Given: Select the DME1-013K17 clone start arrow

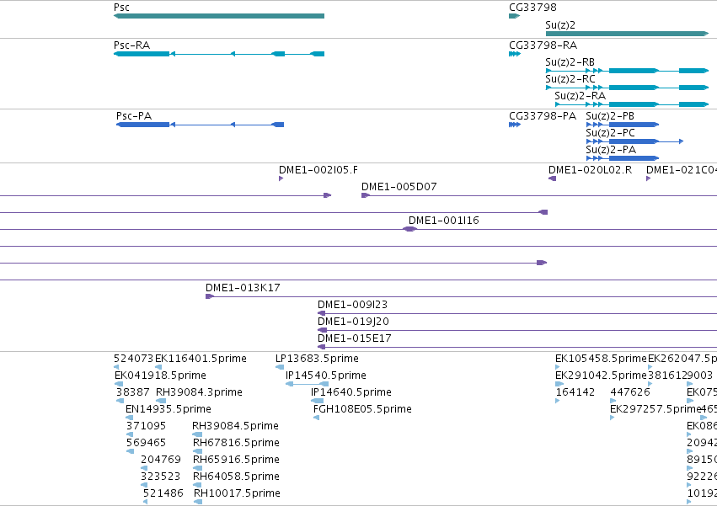Looking at the screenshot, I should click(x=210, y=296).
